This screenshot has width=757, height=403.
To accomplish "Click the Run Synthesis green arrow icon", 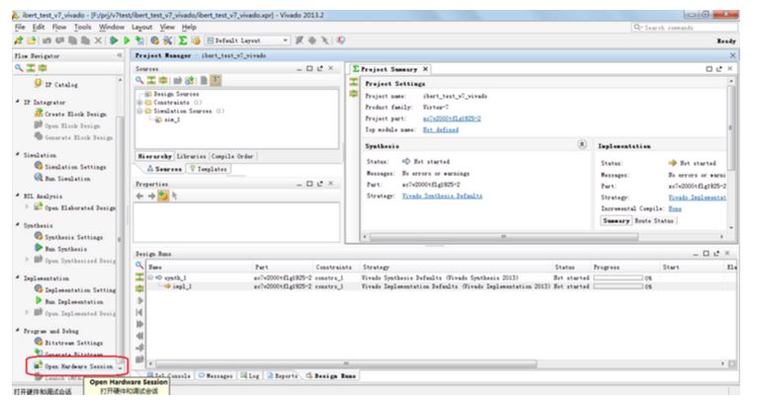I will tap(39, 248).
